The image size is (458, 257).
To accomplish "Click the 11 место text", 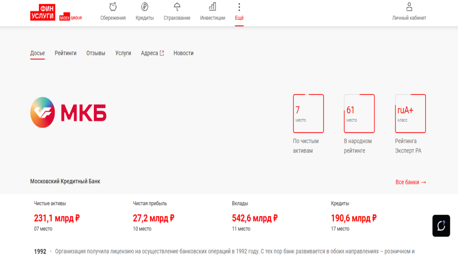I will coord(241,229).
